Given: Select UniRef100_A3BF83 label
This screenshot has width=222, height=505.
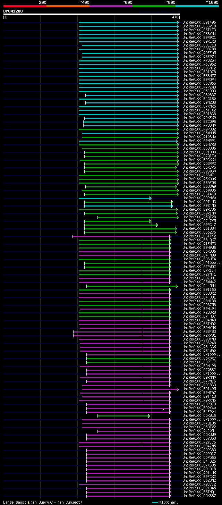Looking at the screenshot, I should (x=199, y=331).
